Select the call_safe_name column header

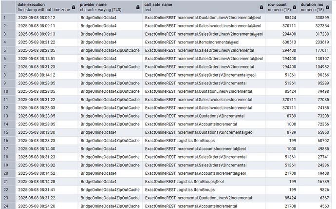[x=204, y=7]
